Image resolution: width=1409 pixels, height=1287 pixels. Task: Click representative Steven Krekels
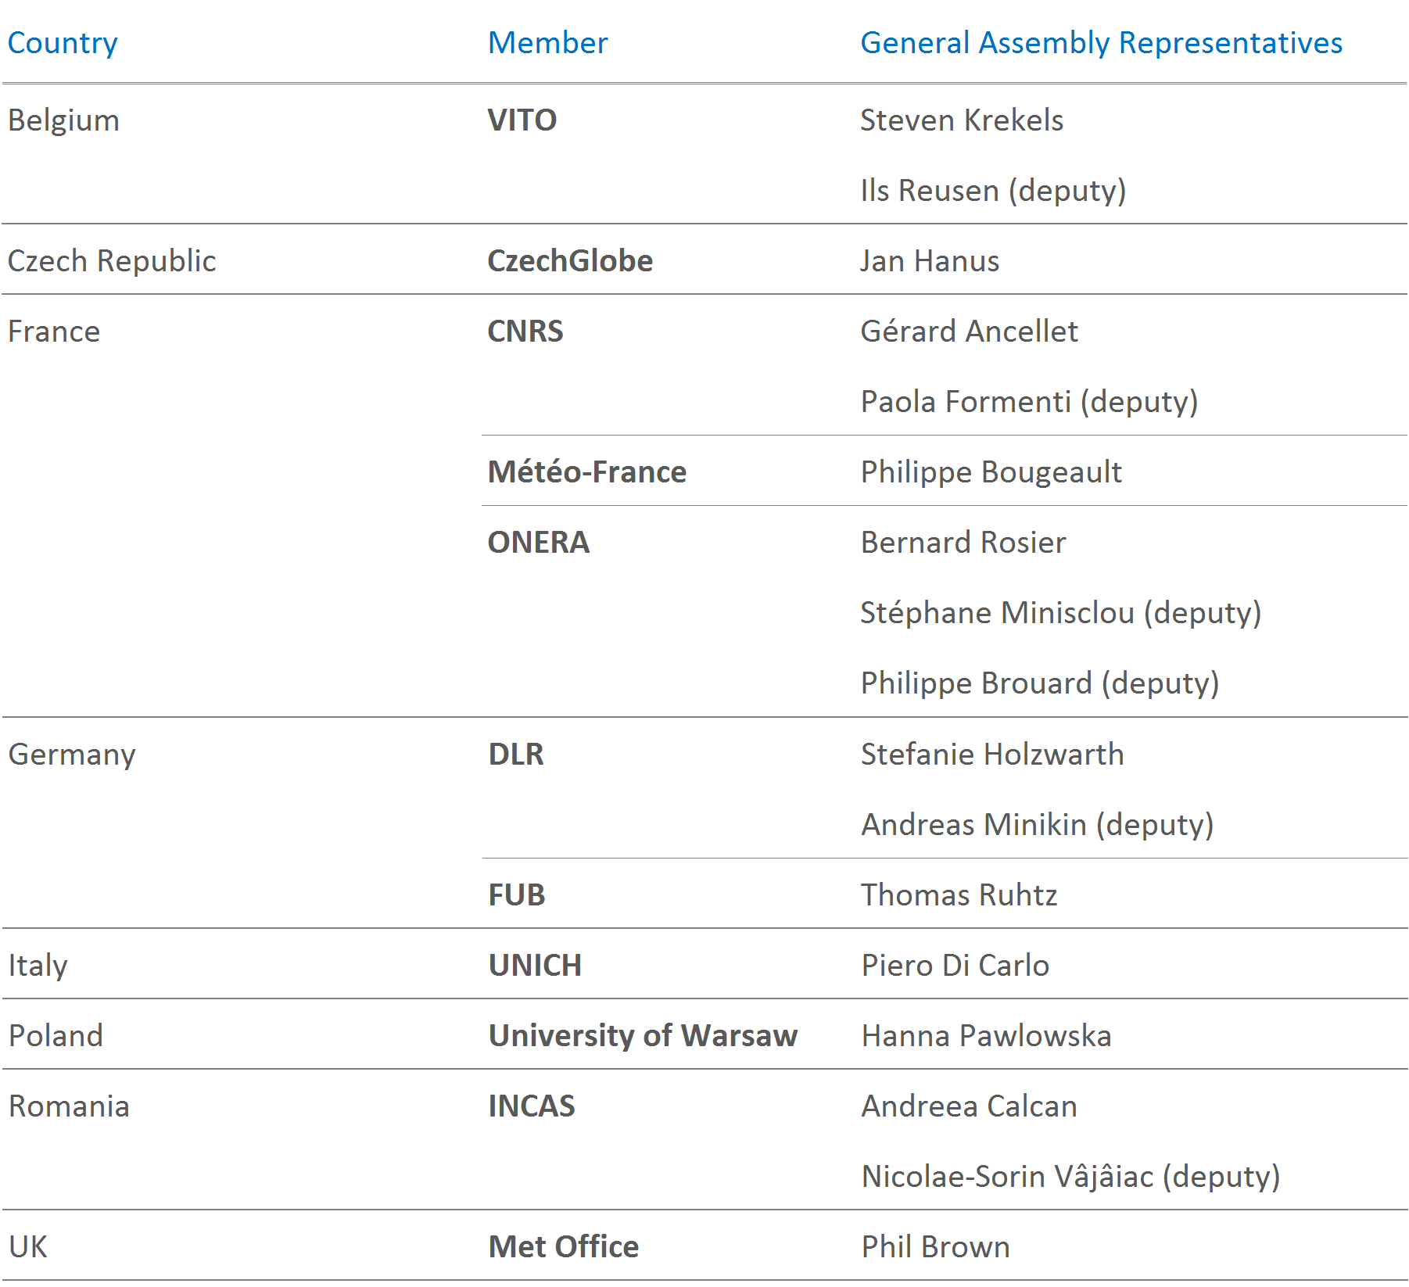[x=962, y=120]
